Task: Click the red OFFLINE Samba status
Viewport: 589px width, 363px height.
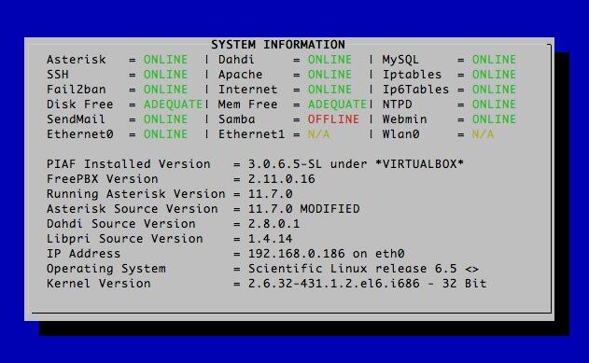Action: coord(333,119)
